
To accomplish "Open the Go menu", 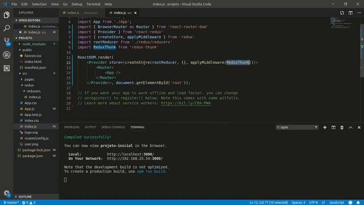I will coord(65,4).
